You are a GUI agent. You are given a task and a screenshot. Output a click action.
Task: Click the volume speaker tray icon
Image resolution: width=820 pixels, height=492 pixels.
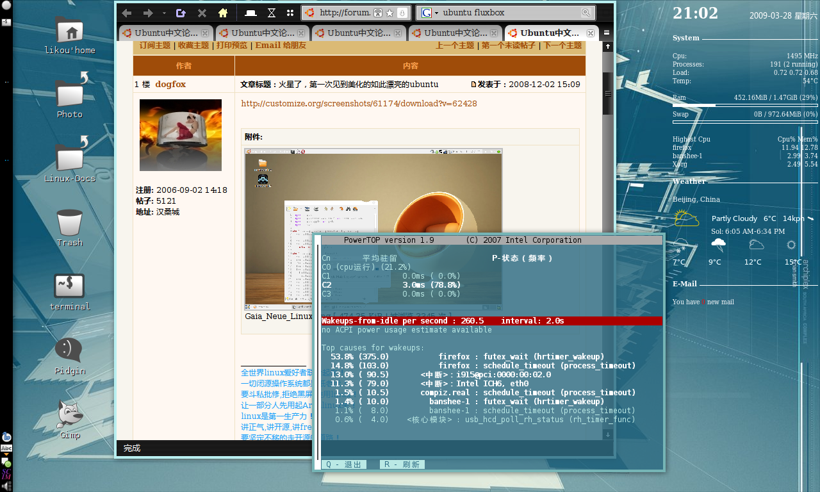tap(6, 486)
